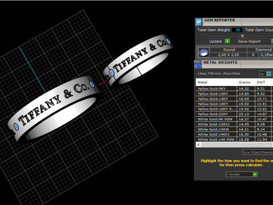
Task: Click the Metal column header
Action: pyautogui.click(x=216, y=82)
